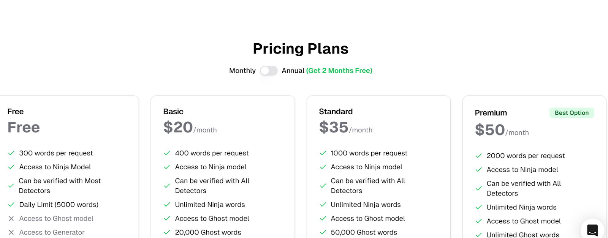Screen dimensions: 608x238
Task: Select the Annual billing label
Action: (293, 71)
